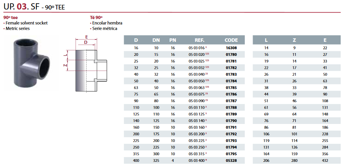Click "Female solvent socket" bullet text
This screenshot has width=347, height=165.
tap(27, 23)
